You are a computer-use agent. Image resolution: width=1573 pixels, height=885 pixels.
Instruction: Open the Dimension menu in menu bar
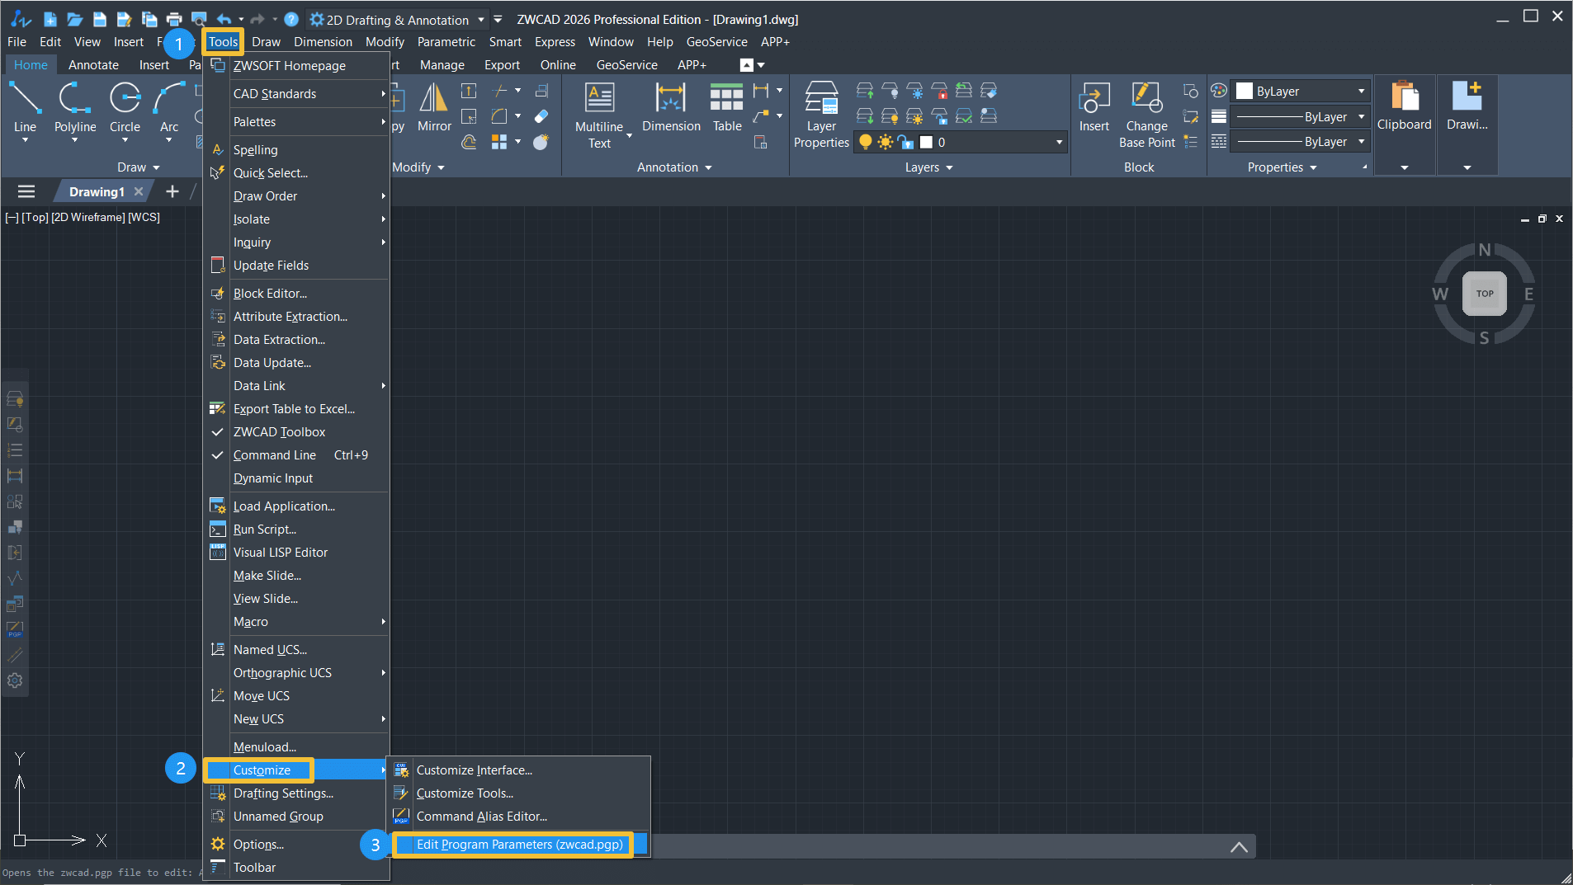click(323, 42)
